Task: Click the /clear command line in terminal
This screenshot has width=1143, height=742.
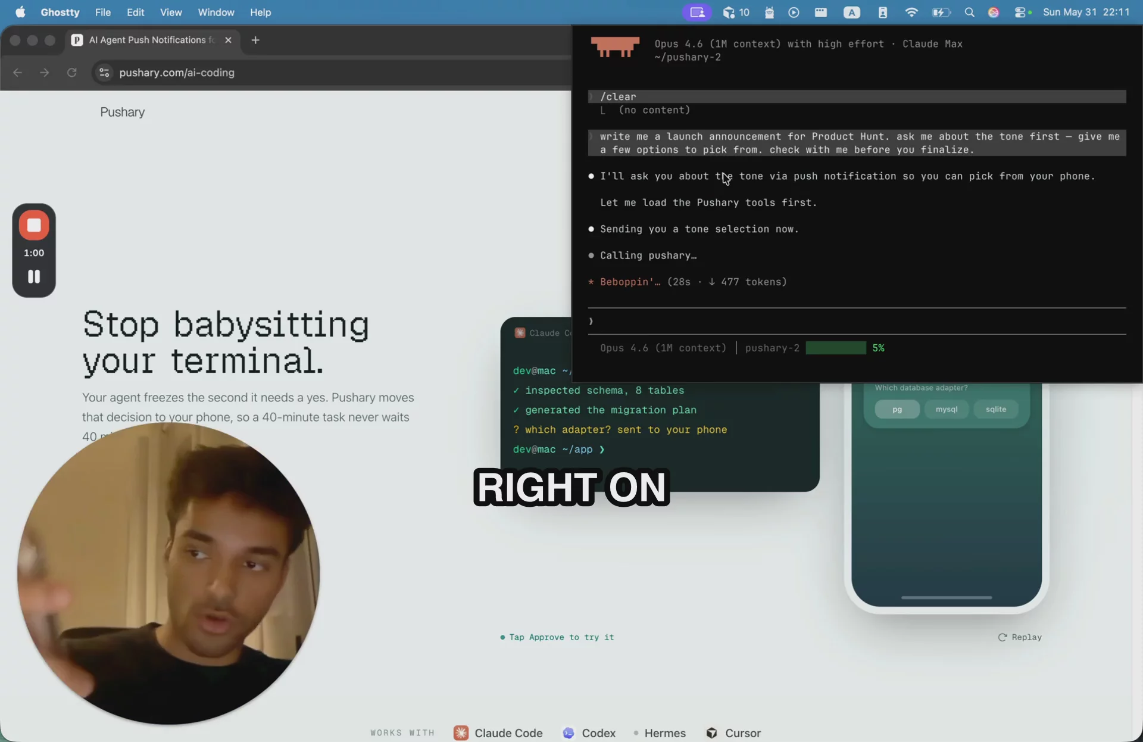Action: point(857,96)
